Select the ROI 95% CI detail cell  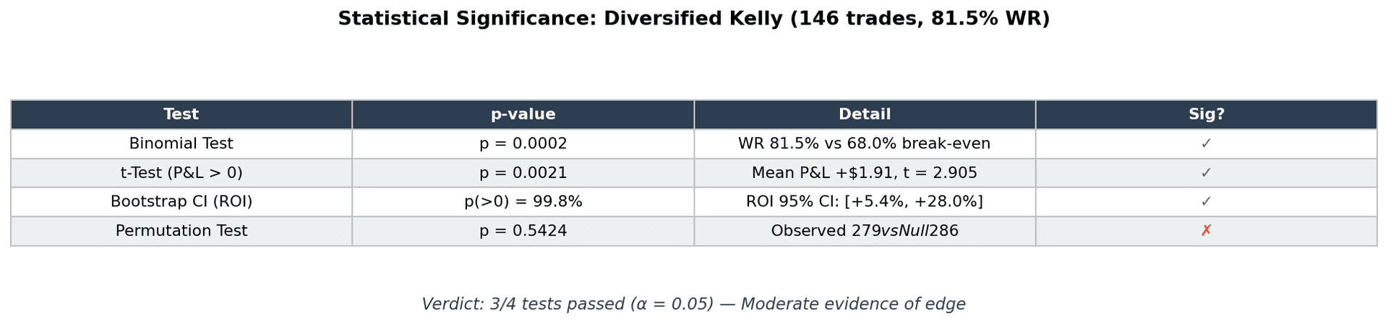pyautogui.click(x=864, y=202)
